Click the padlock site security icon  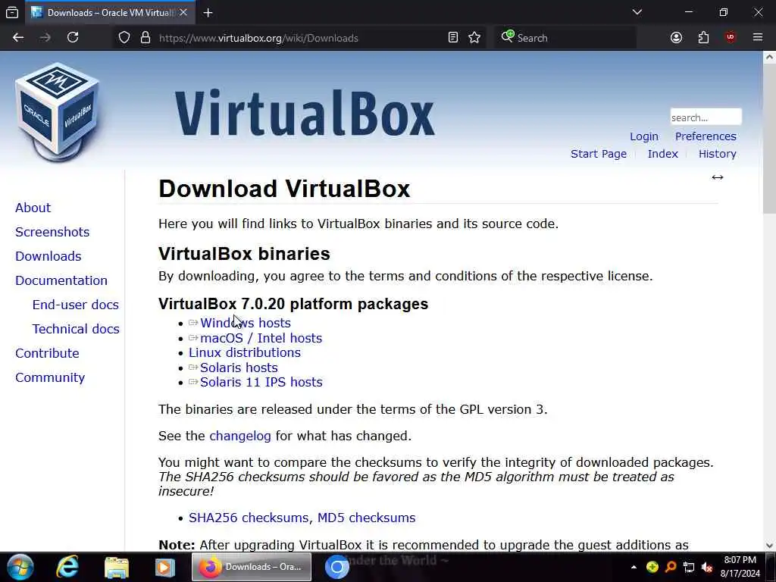coord(145,38)
